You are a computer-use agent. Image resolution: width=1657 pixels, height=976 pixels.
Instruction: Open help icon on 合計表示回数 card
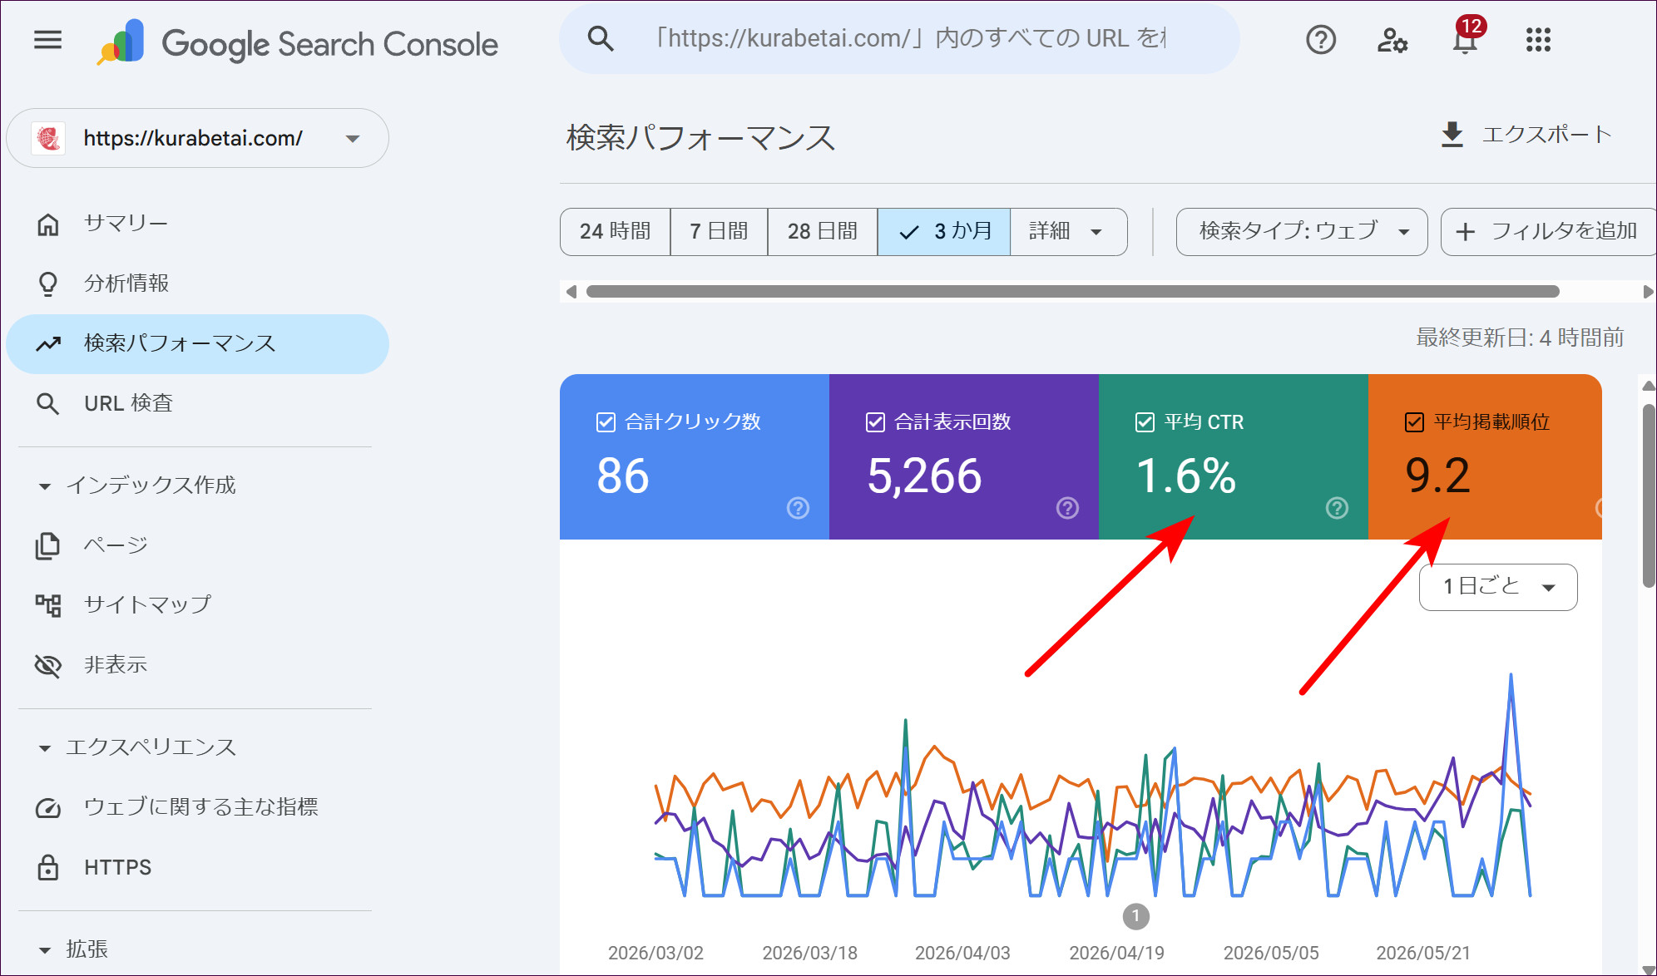coord(1067,508)
